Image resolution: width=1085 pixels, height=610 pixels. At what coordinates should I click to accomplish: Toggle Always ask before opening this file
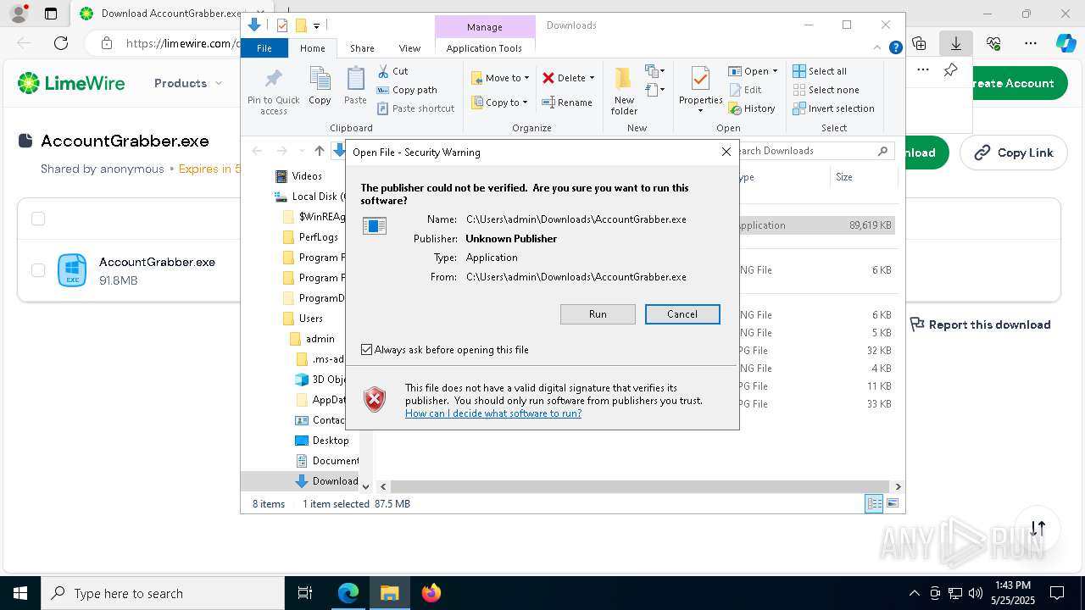(366, 350)
